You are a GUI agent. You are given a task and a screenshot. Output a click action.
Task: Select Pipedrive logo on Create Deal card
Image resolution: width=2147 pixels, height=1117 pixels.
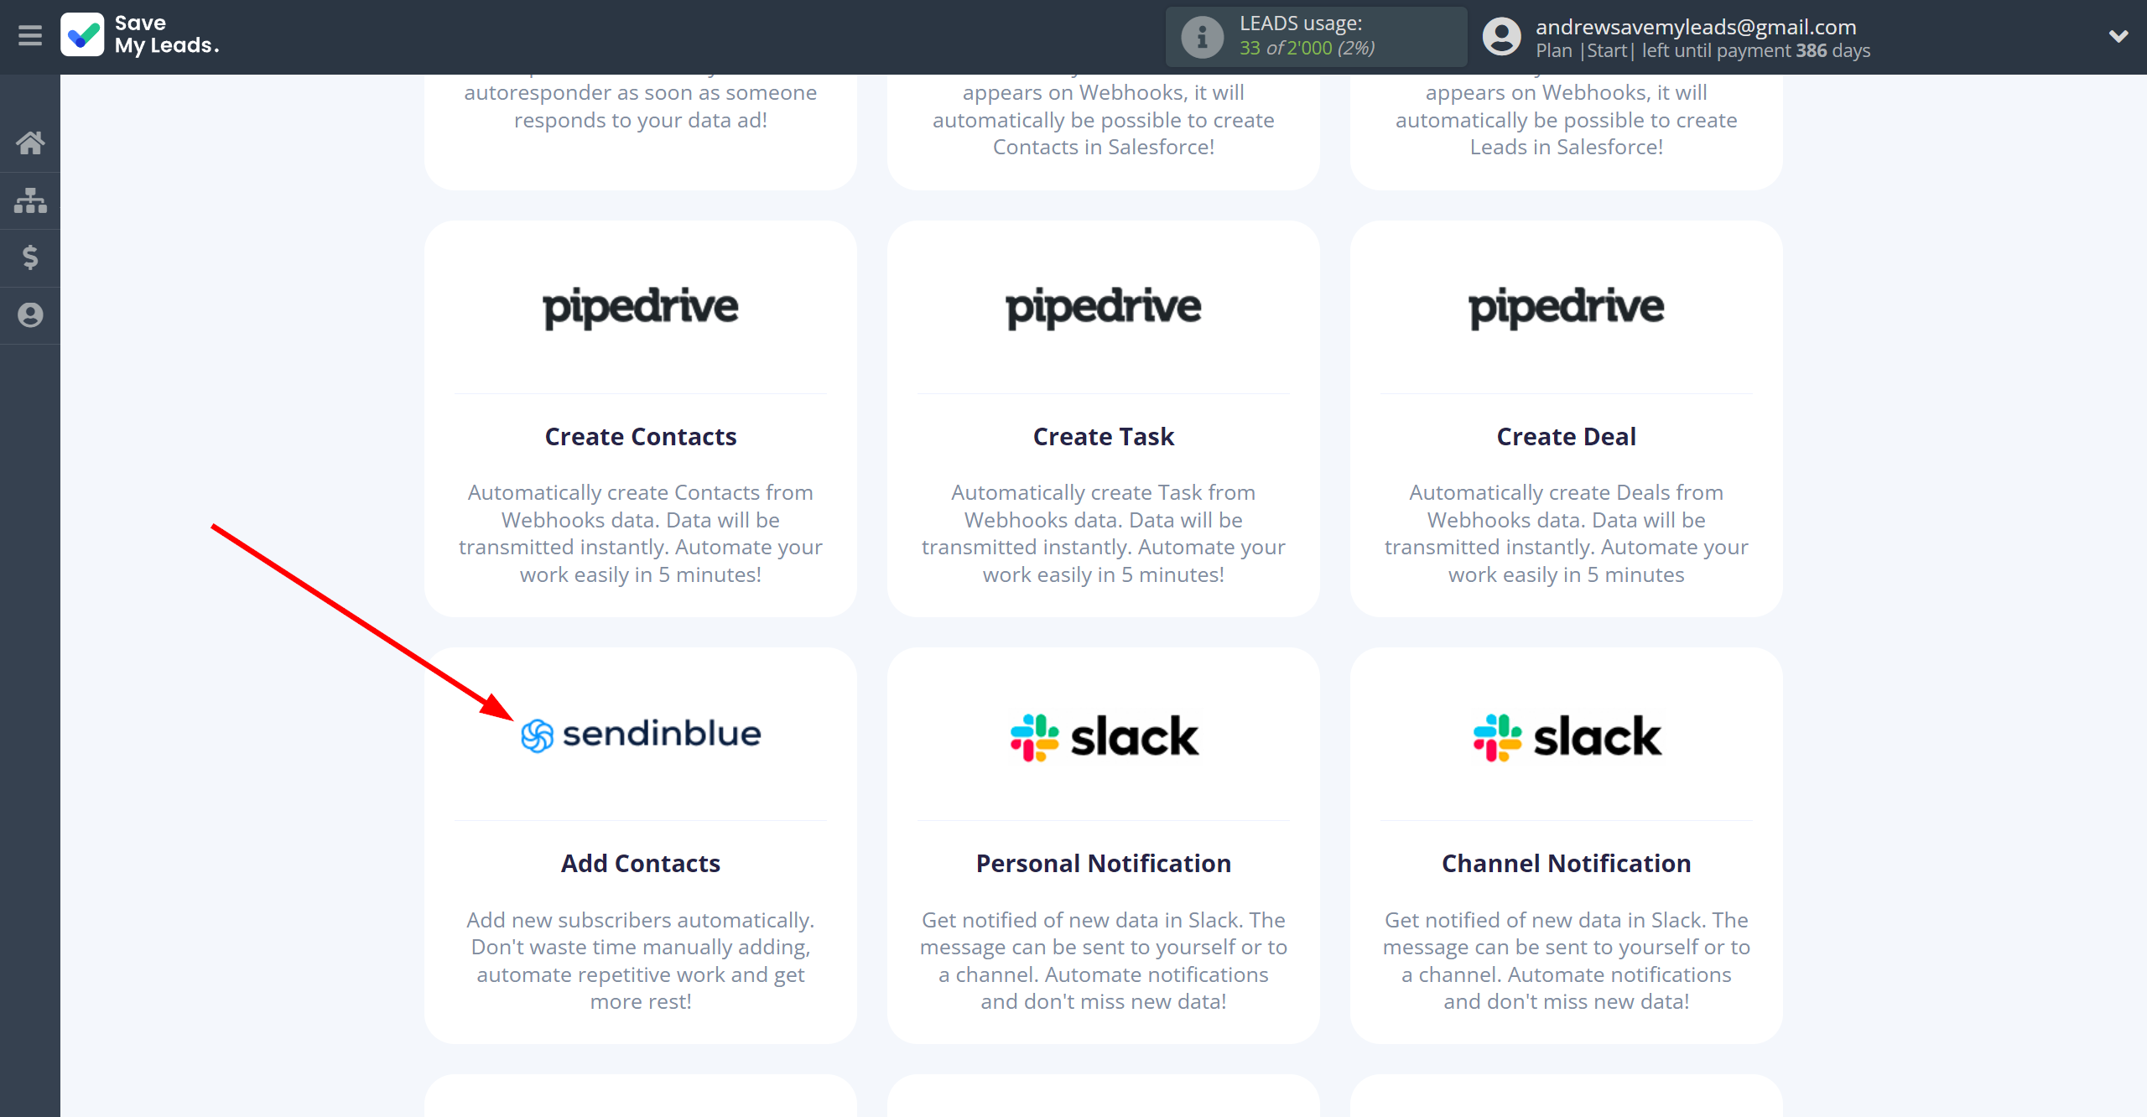[x=1567, y=308]
